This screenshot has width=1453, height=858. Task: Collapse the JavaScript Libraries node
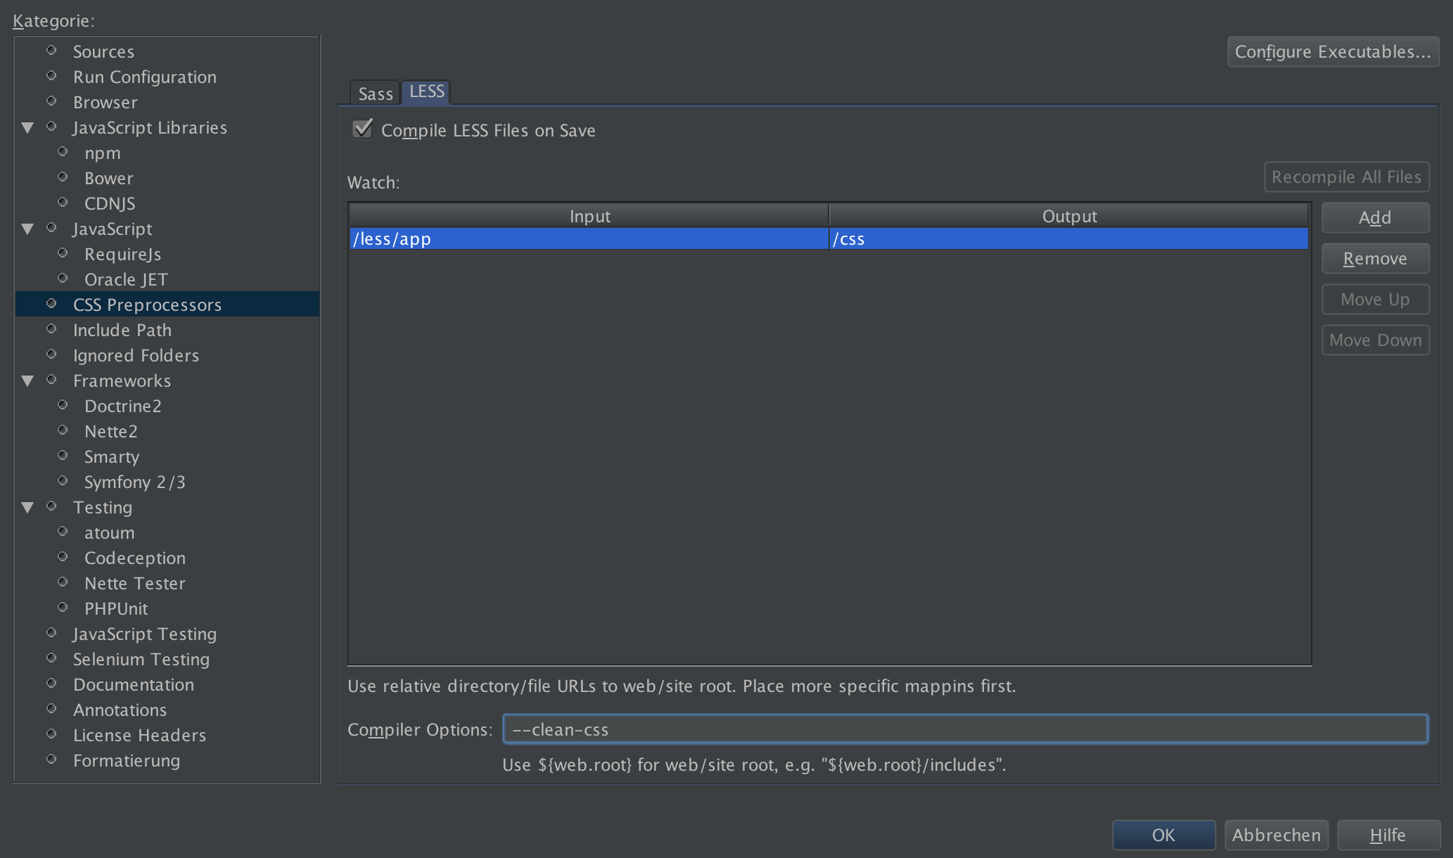pyautogui.click(x=27, y=128)
